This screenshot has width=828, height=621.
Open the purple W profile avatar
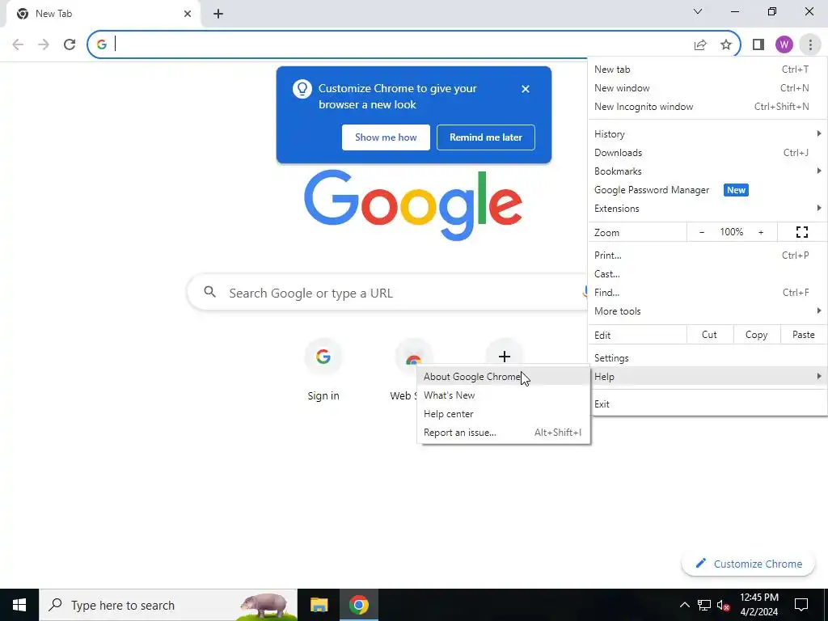[784, 45]
